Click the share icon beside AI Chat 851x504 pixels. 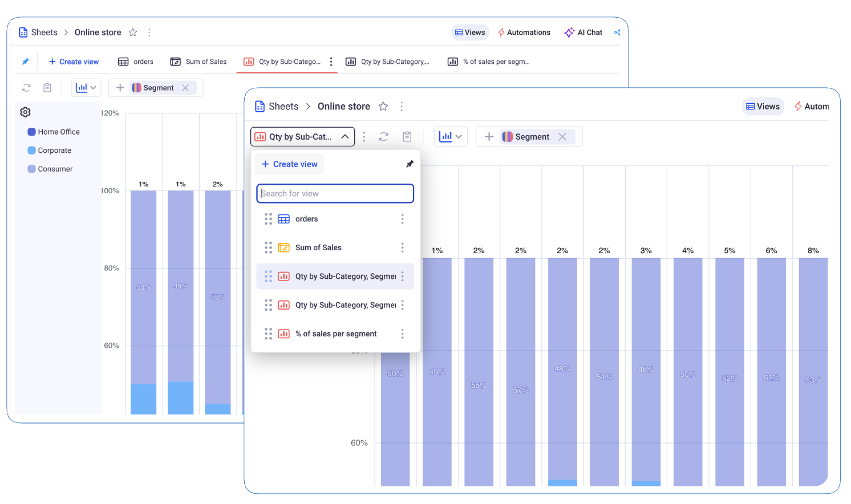(x=617, y=32)
